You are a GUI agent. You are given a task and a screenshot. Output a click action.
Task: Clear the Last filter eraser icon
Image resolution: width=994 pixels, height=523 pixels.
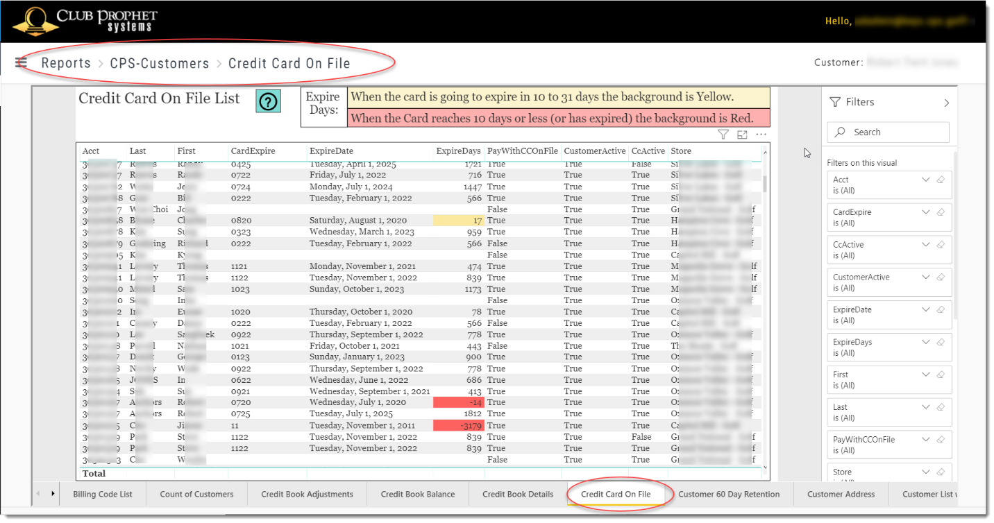click(941, 407)
